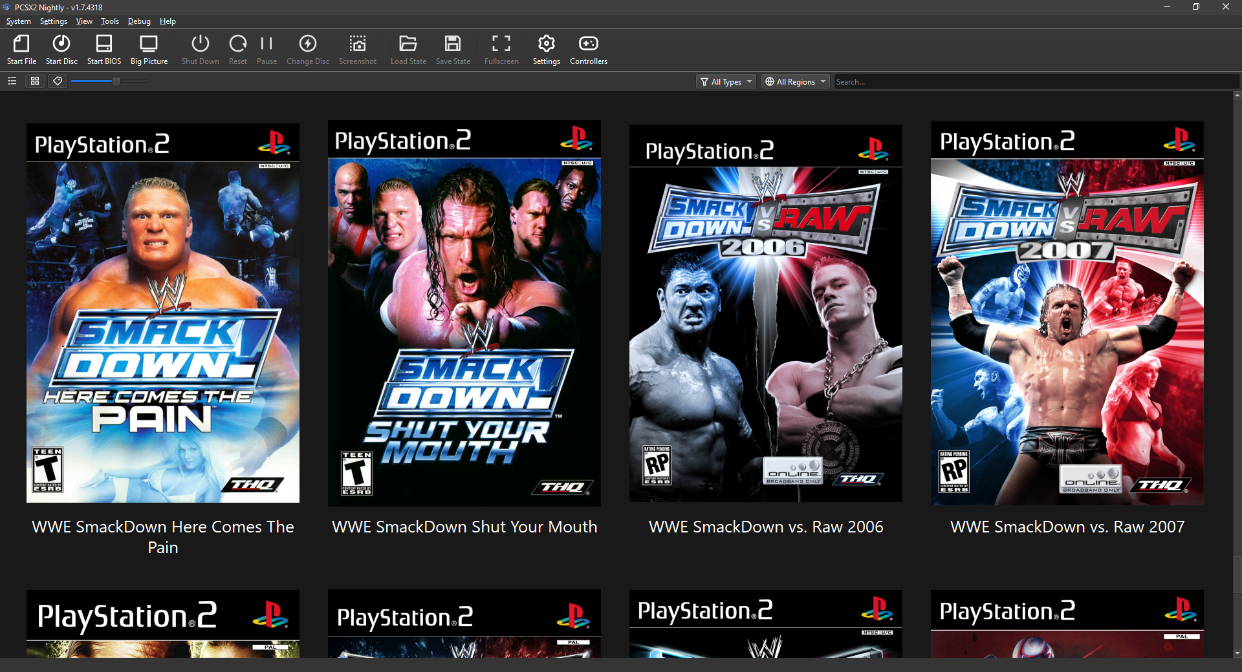This screenshot has width=1242, height=672.
Task: Open the View menu
Action: pyautogui.click(x=84, y=21)
